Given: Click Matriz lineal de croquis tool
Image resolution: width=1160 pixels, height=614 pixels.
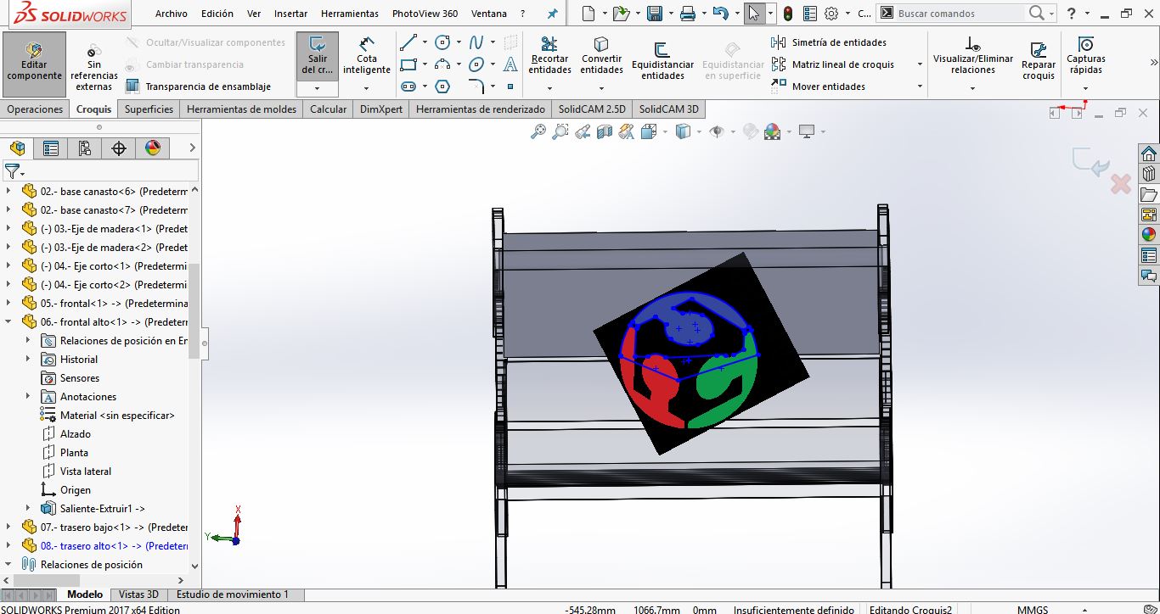Looking at the screenshot, I should (833, 64).
